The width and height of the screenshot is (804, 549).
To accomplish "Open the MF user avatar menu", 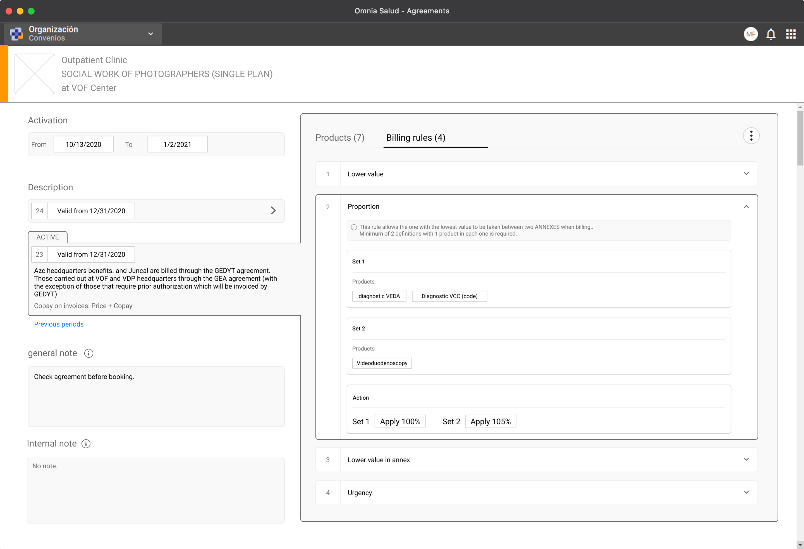I will point(750,34).
